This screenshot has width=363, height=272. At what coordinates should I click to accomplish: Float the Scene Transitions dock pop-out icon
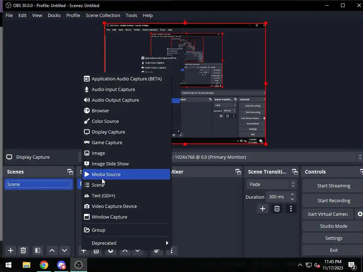pos(295,172)
